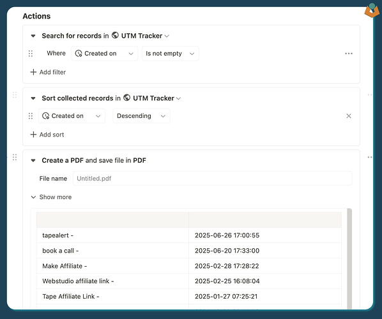Click the plus icon beside Add filter
This screenshot has height=319, width=382.
pos(33,72)
